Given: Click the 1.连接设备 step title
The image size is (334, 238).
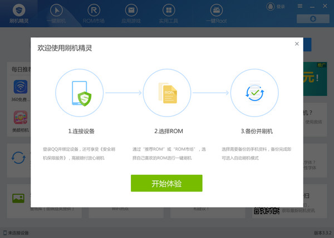Looking at the screenshot, I should [81, 131].
